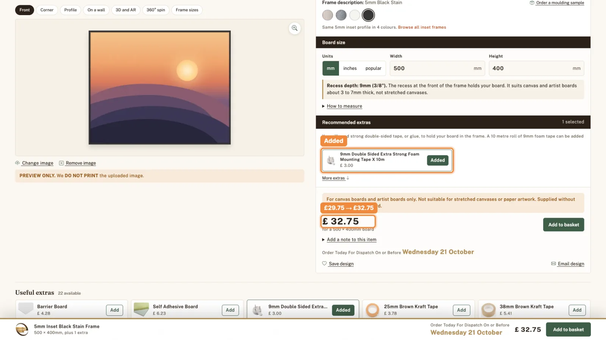This screenshot has width=606, height=340.
Task: Open Browse all inset frames link
Action: tap(422, 27)
